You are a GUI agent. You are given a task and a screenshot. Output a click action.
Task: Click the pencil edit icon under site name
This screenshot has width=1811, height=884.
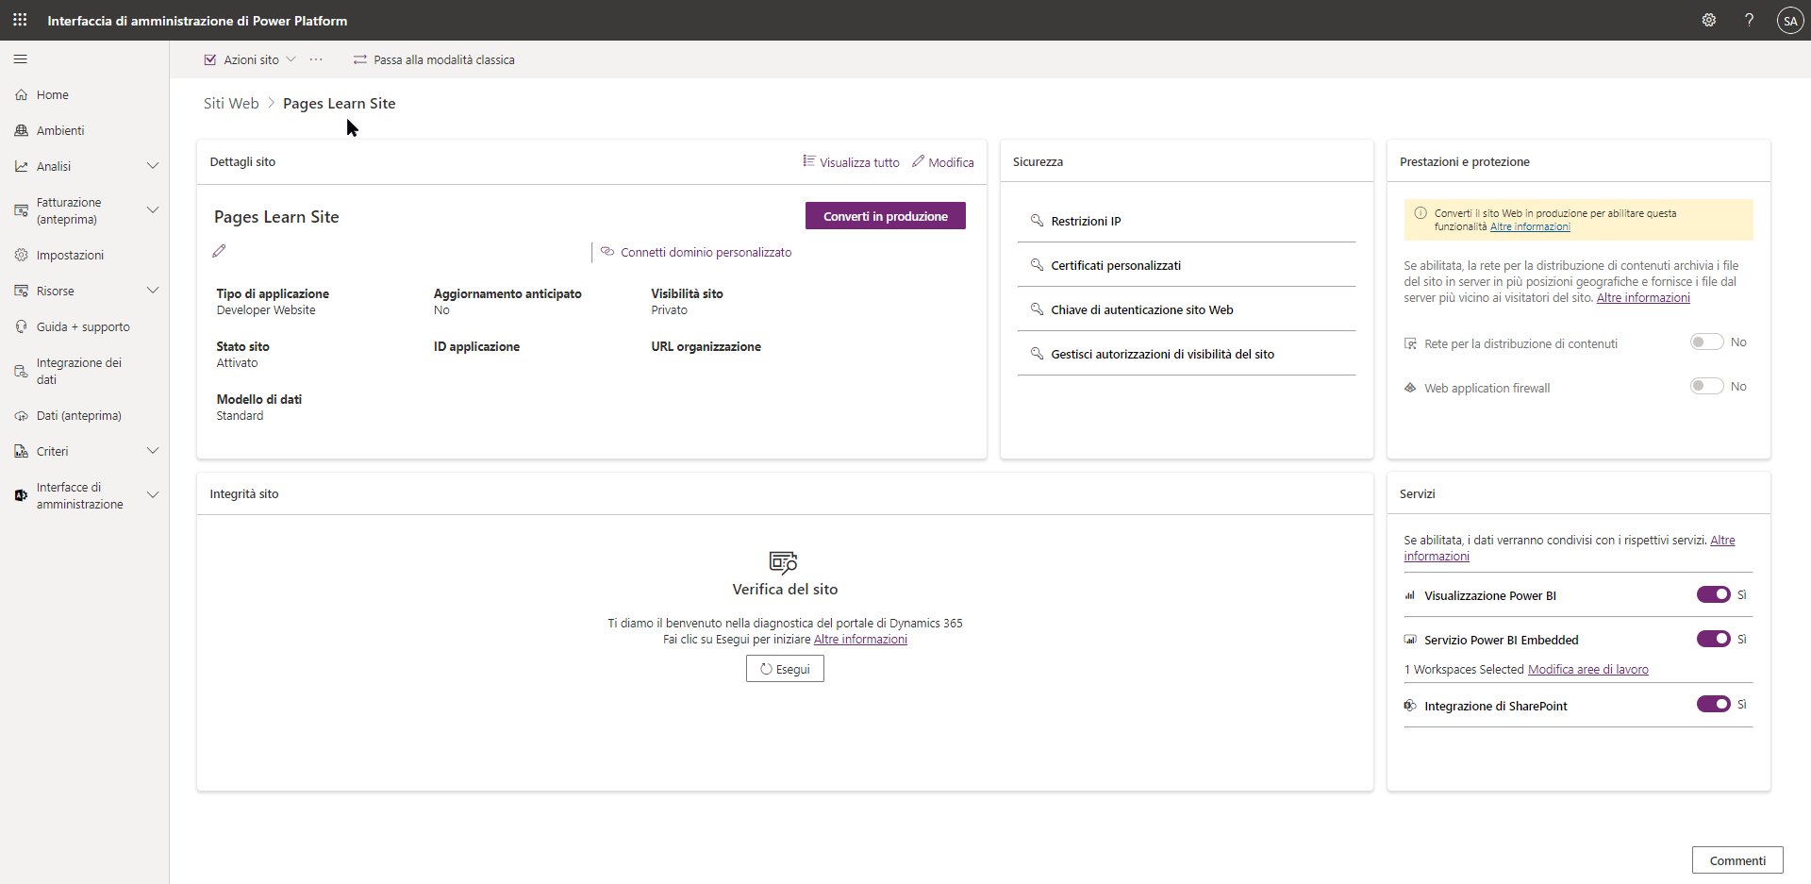(219, 251)
